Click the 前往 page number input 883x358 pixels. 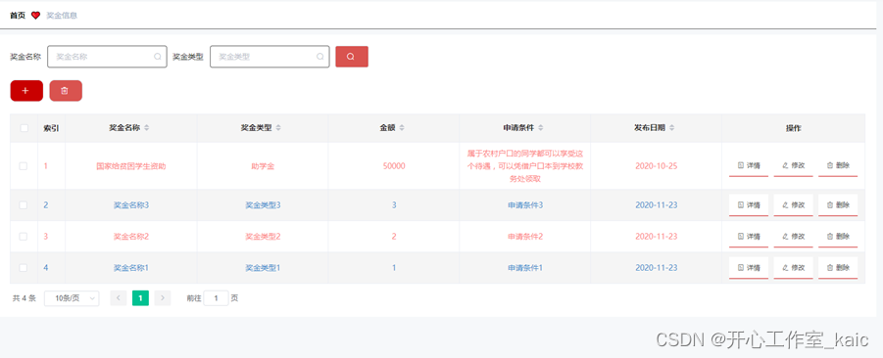(217, 298)
